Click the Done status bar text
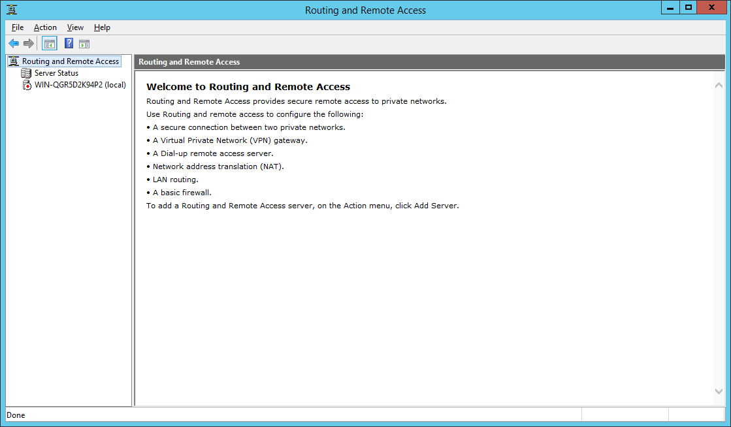 tap(16, 415)
